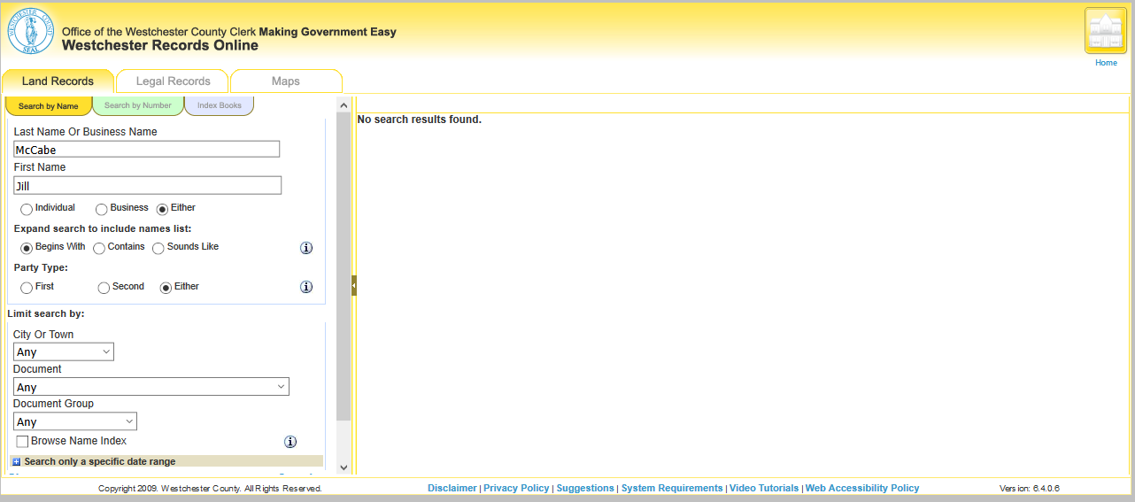Click the Home house icon
This screenshot has width=1135, height=502.
click(1106, 31)
